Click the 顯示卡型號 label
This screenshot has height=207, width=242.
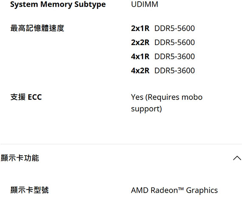tap(29, 190)
